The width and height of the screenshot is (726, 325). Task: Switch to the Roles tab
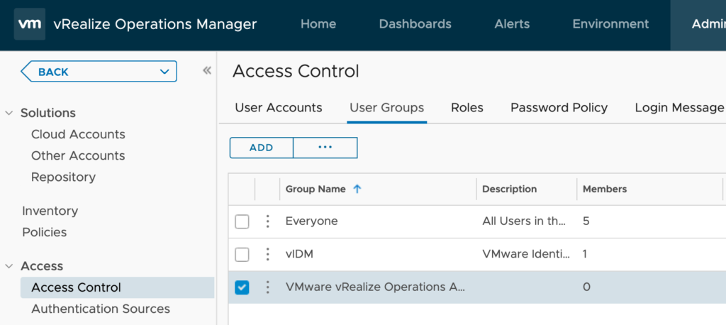[x=467, y=108]
